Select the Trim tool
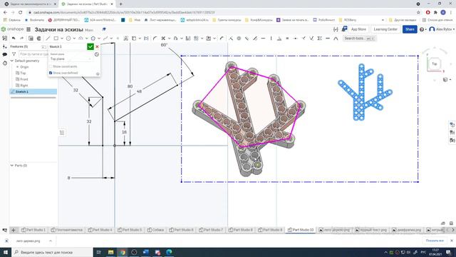Viewport: 456px width, 257px height. point(163,38)
